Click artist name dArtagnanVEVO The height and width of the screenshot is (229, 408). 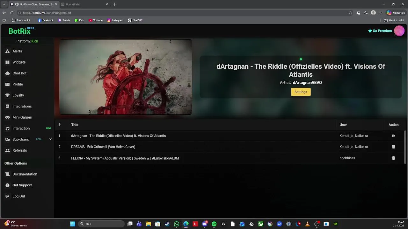tap(307, 83)
